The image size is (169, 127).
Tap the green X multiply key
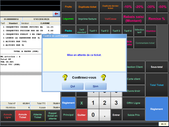pyautogui.click(x=82, y=103)
